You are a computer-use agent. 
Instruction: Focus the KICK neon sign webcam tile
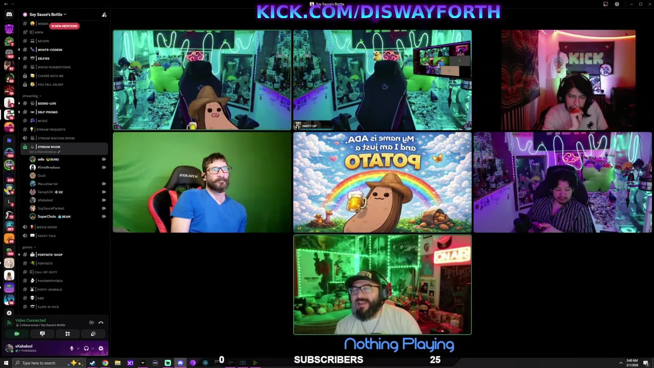point(568,80)
